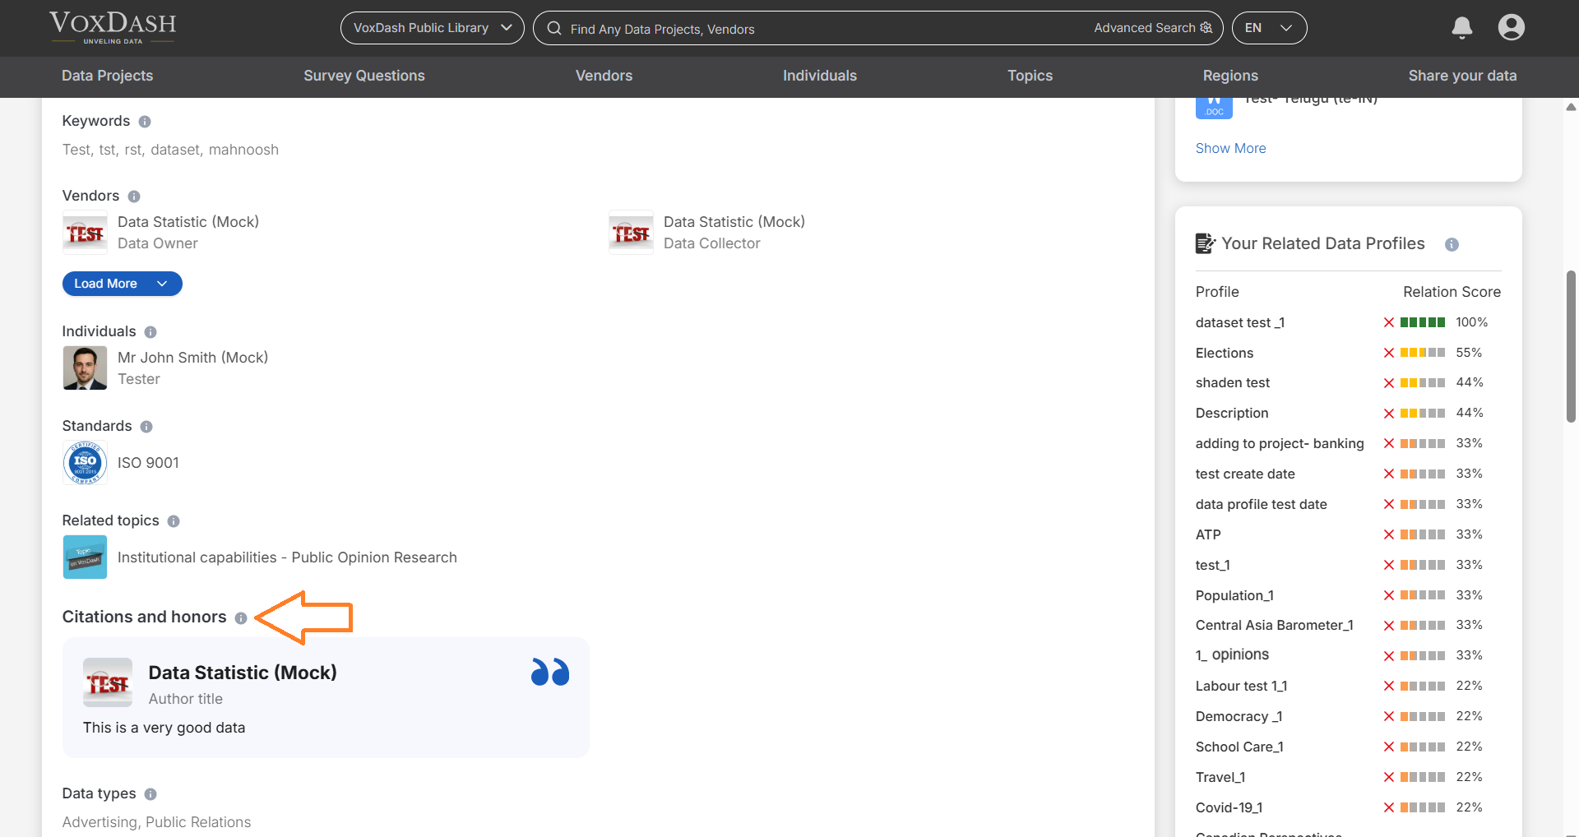Viewport: 1579px width, 837px height.
Task: Click Mr John Smith's photo
Action: (85, 368)
